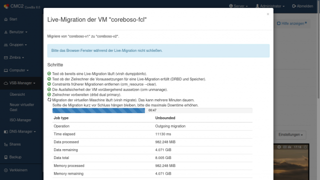Click the CoreBiz 8.0 brand text
The width and height of the screenshot is (320, 180).
pyautogui.click(x=32, y=7)
